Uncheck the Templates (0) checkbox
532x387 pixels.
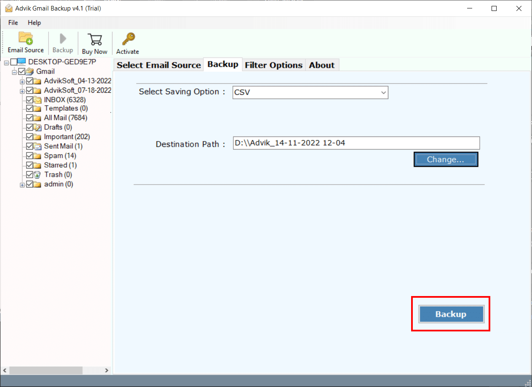click(30, 109)
